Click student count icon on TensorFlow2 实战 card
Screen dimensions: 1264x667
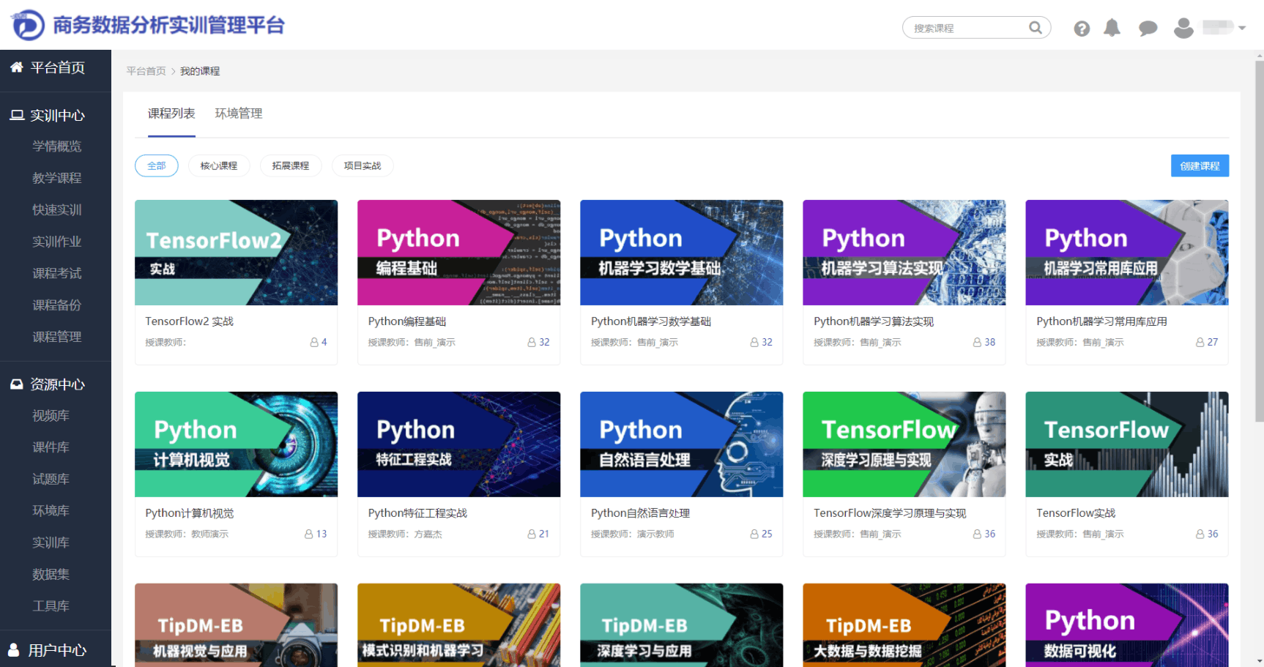(x=314, y=342)
